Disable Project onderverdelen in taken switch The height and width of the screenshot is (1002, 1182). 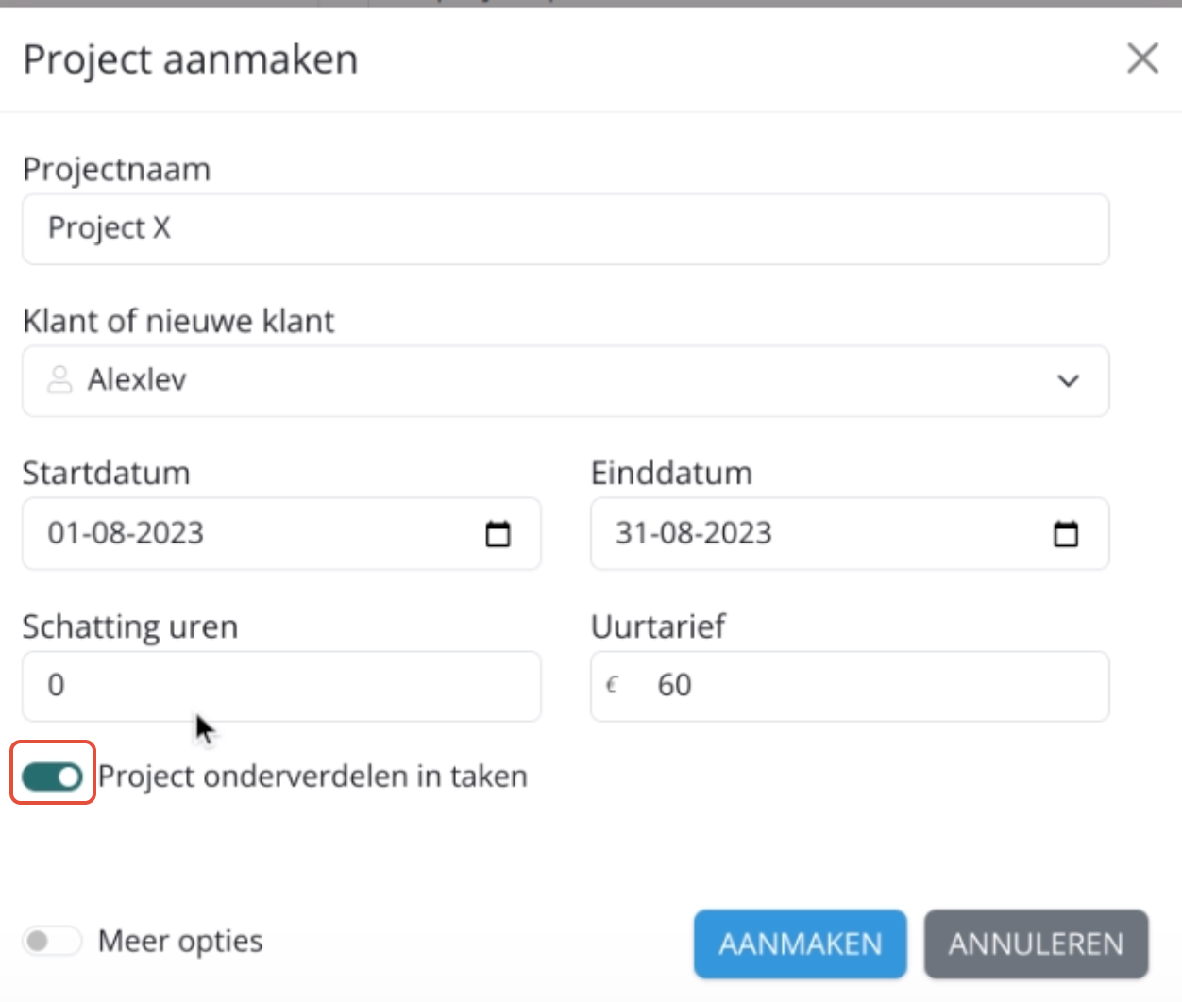click(53, 777)
